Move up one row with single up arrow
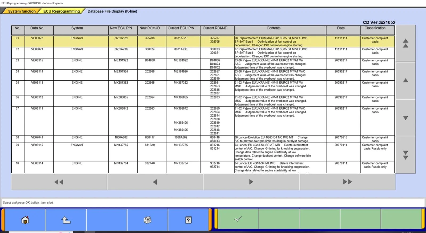Viewport: 426px width, 233px height. (x=405, y=80)
